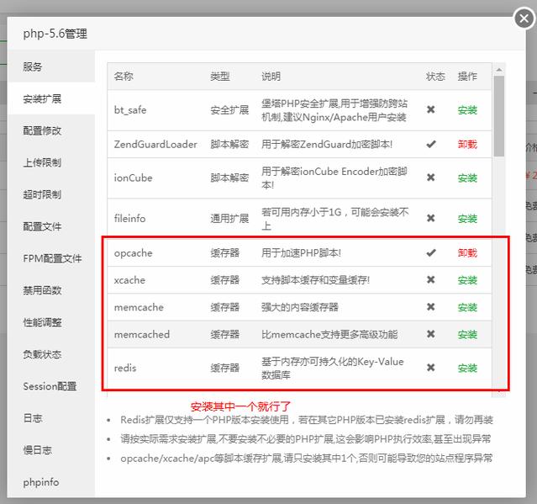Click the memcache row's X status icon

pos(431,307)
